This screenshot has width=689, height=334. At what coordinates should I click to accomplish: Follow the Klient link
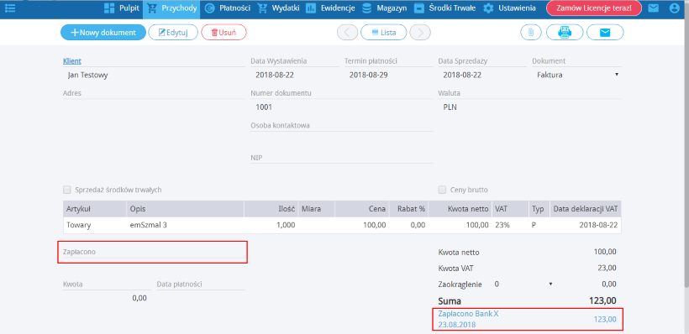click(72, 61)
